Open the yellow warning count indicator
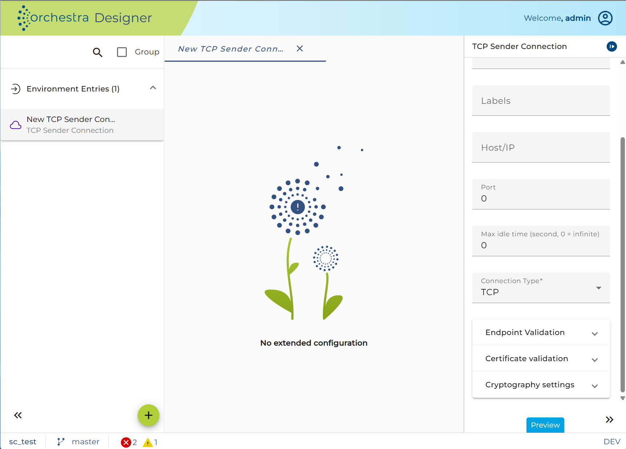The width and height of the screenshot is (626, 449). (150, 442)
